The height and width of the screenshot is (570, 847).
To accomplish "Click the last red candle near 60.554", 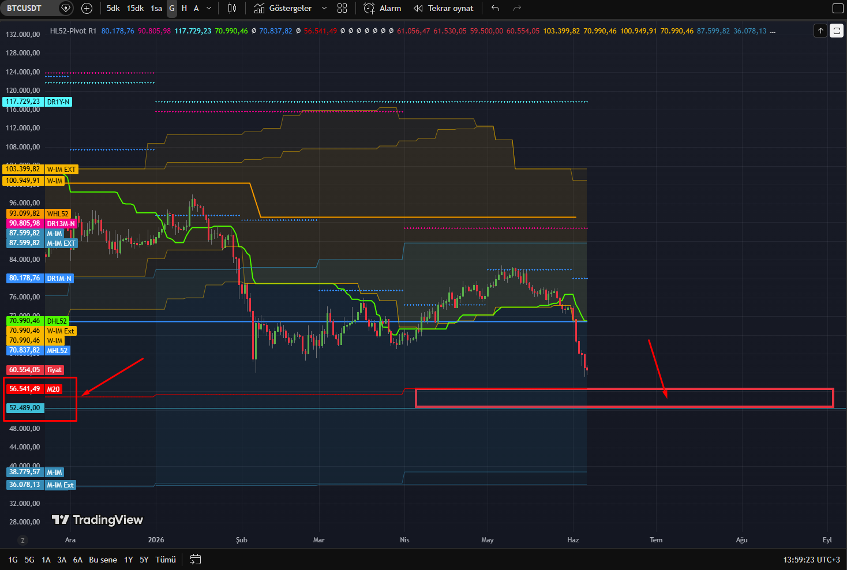I will pos(586,368).
